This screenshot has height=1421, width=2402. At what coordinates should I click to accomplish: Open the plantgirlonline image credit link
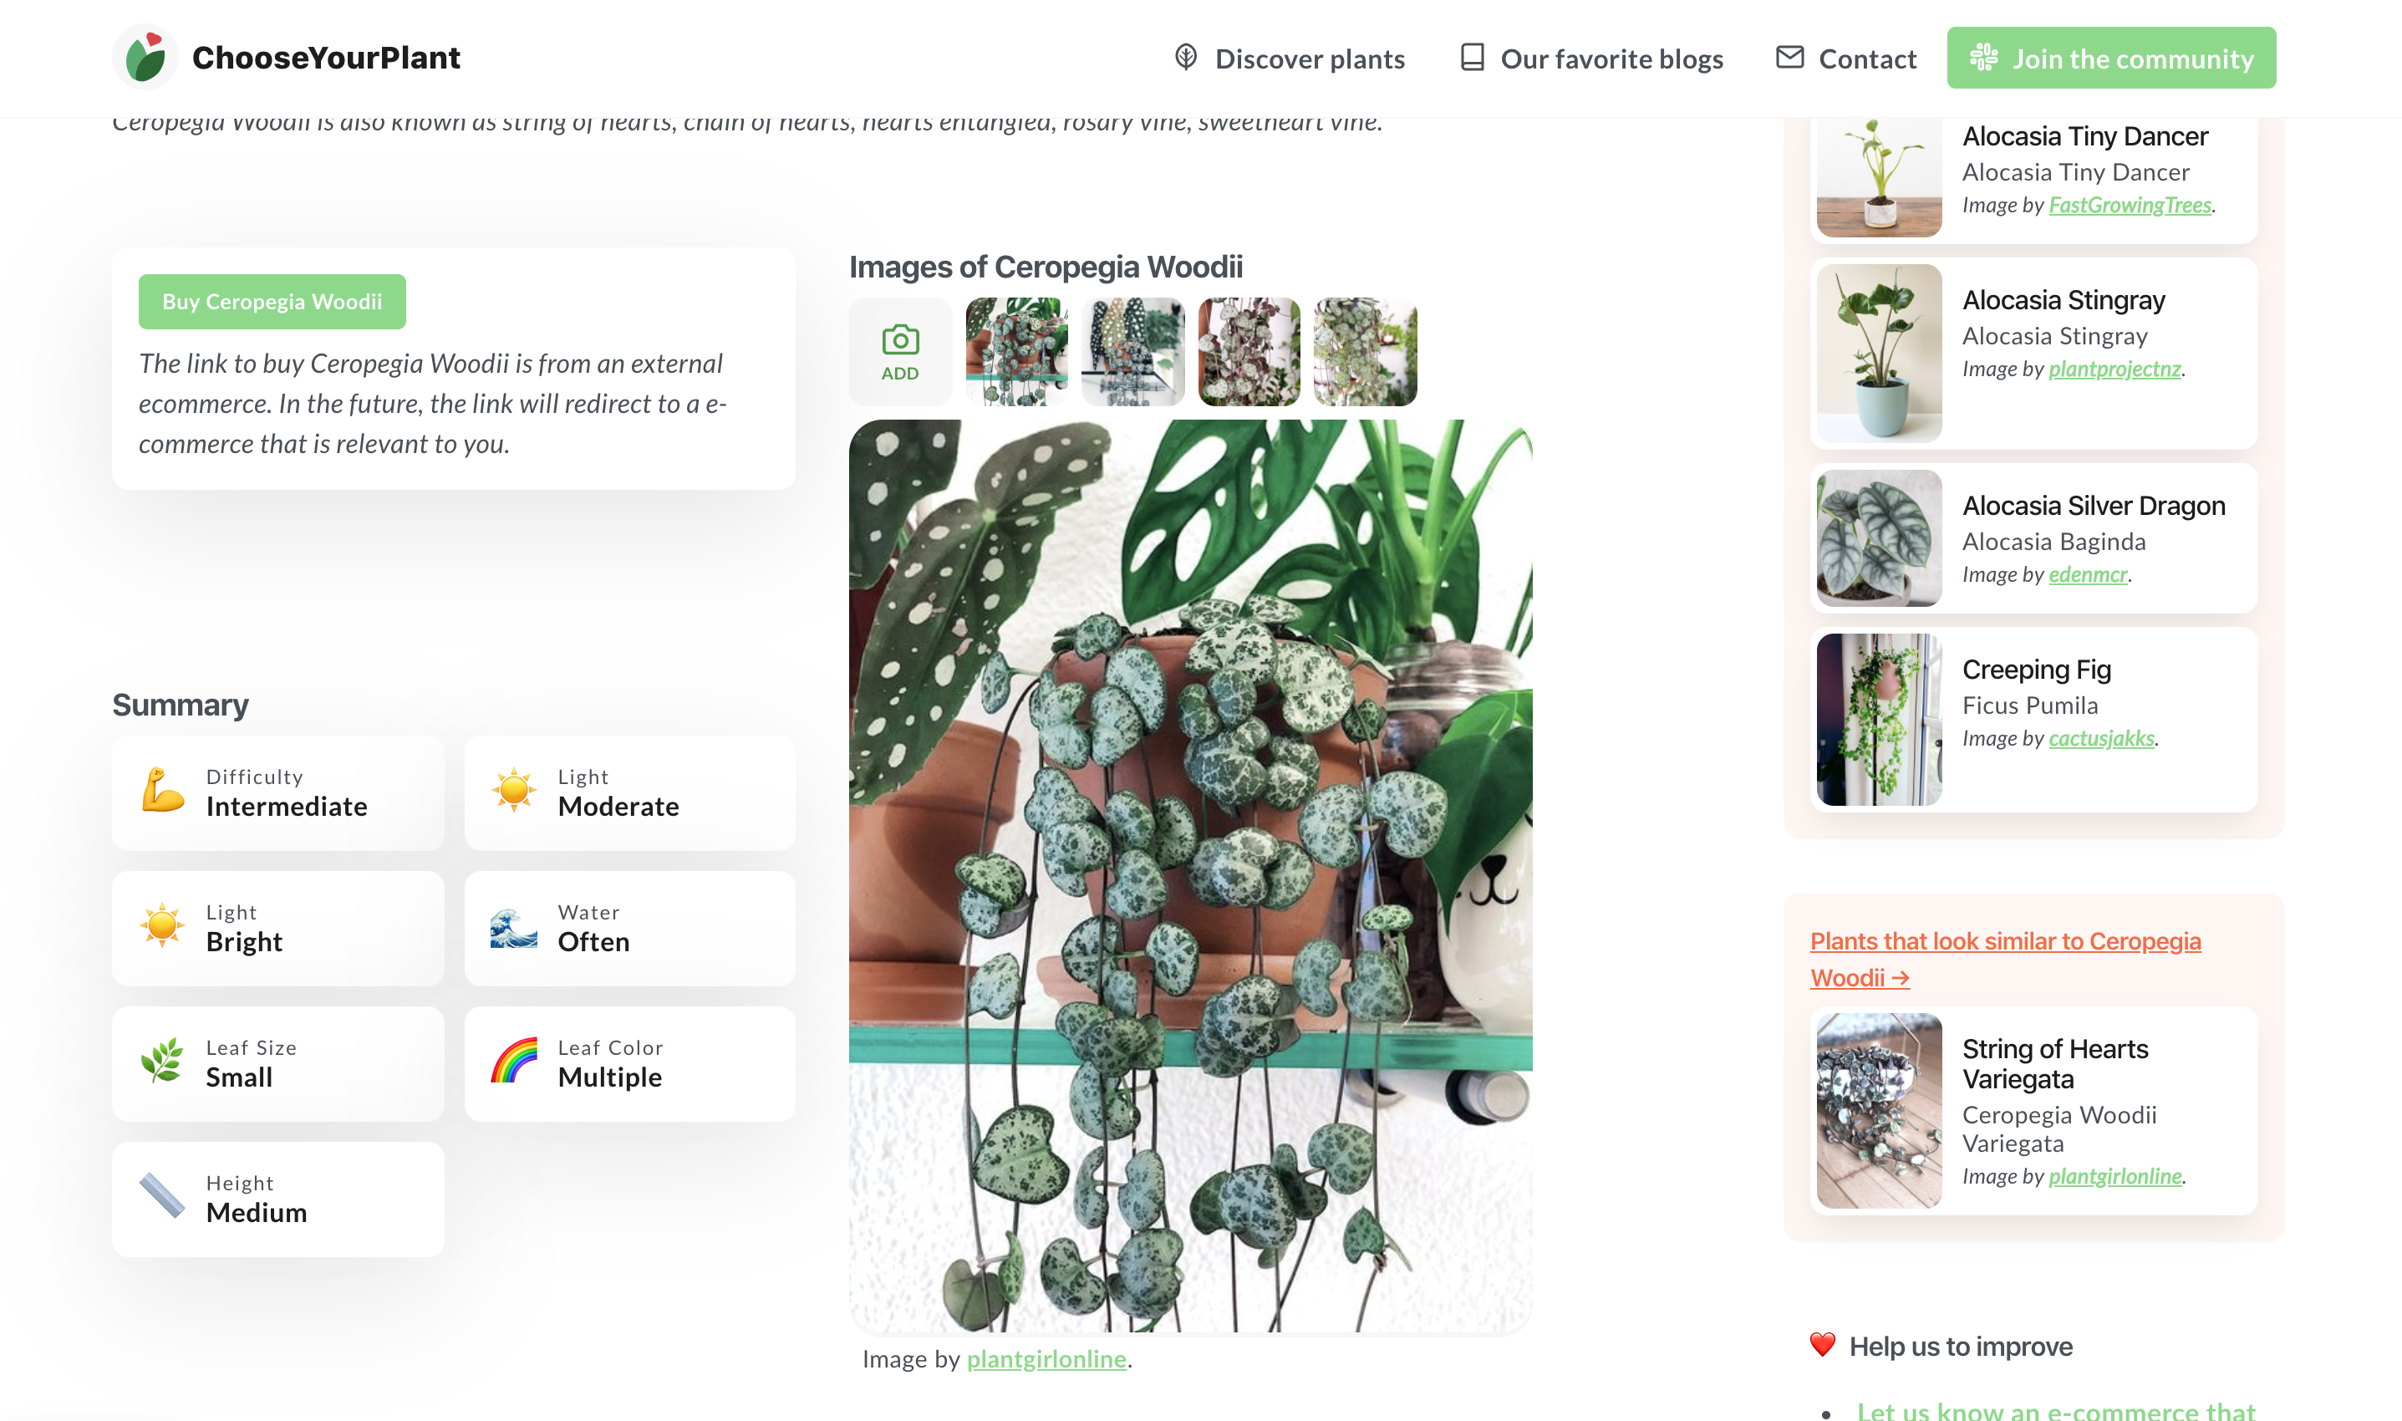(x=1046, y=1357)
